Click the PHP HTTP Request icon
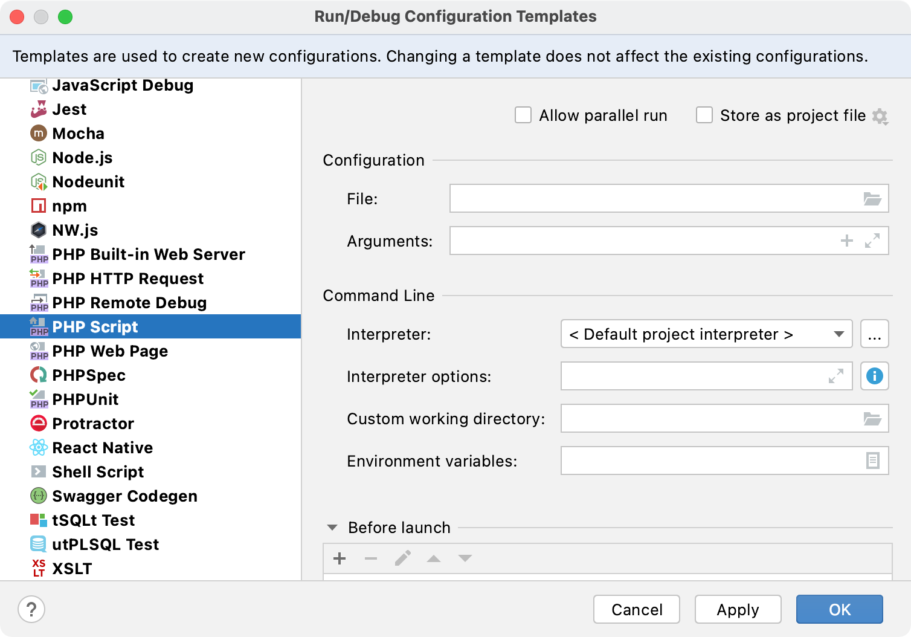The image size is (911, 637). click(39, 279)
